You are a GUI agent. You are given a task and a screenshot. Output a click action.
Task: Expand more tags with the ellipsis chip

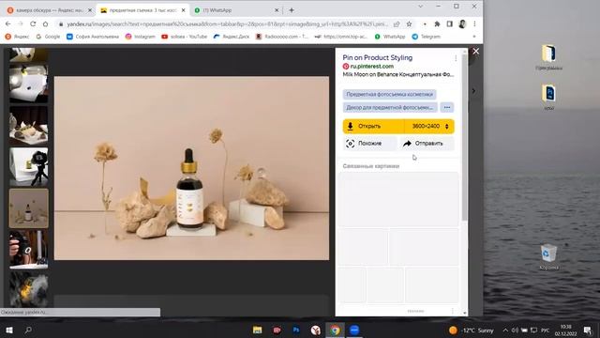447,108
